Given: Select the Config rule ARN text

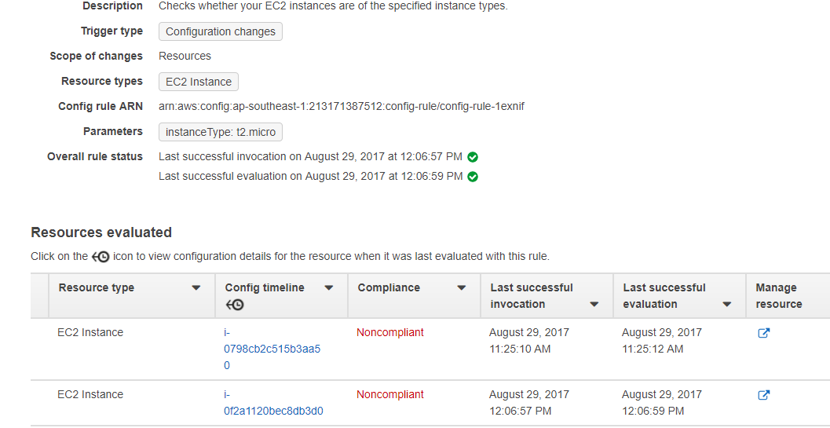Looking at the screenshot, I should tap(342, 106).
